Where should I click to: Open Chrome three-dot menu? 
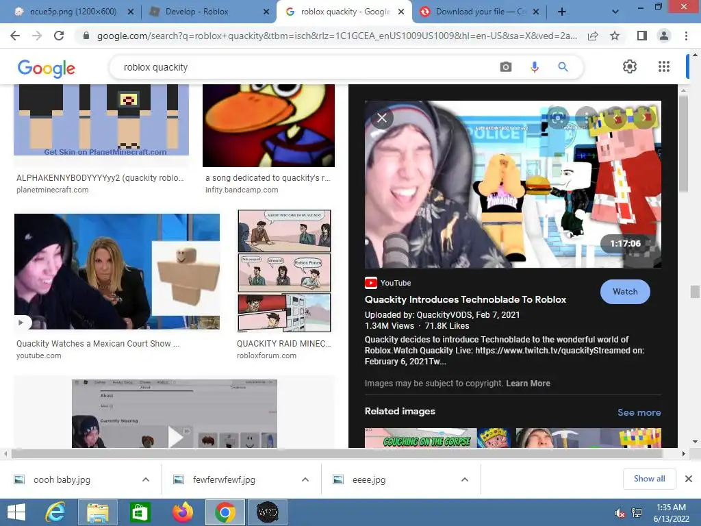[686, 36]
